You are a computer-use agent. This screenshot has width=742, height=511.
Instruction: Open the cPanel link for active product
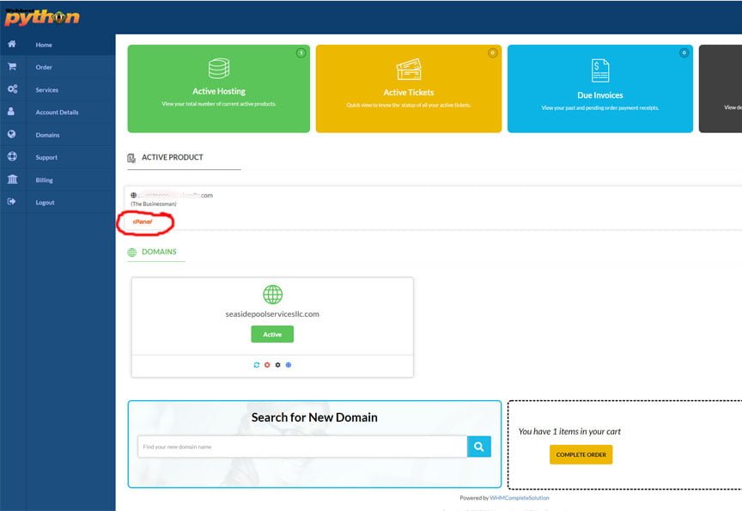(143, 222)
